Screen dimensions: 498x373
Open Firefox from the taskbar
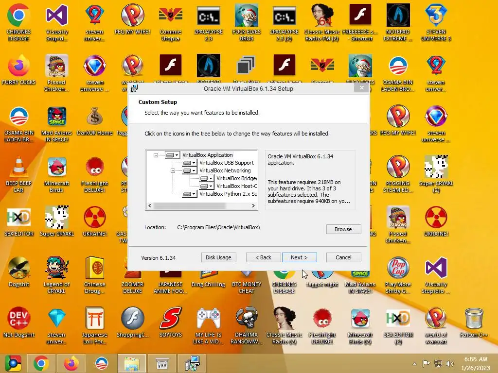coord(71,363)
